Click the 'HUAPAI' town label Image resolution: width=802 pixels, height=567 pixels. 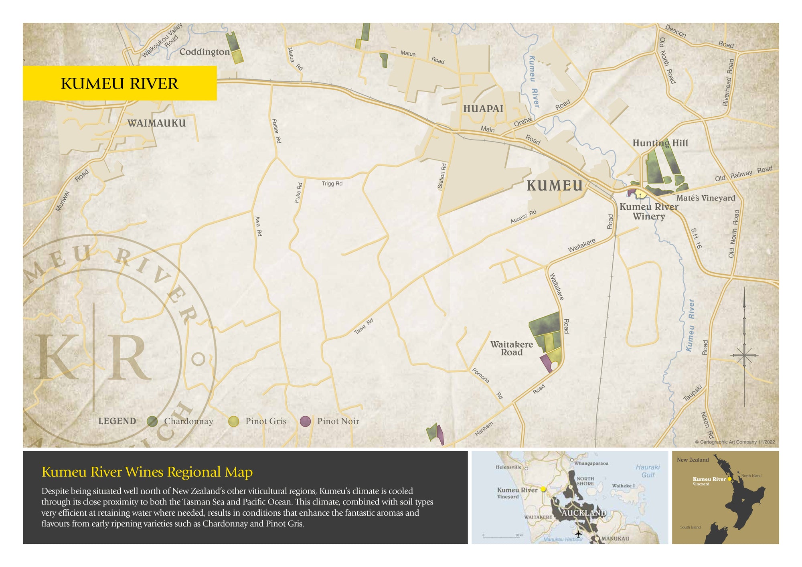483,109
